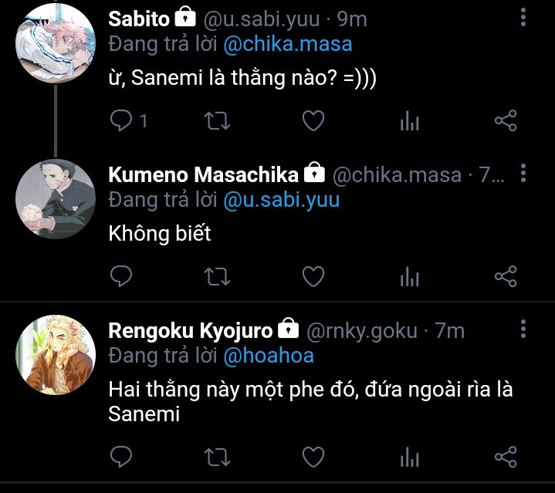Reply to Kumeno Masachika's tweet
Image resolution: width=555 pixels, height=493 pixels.
[x=121, y=275]
